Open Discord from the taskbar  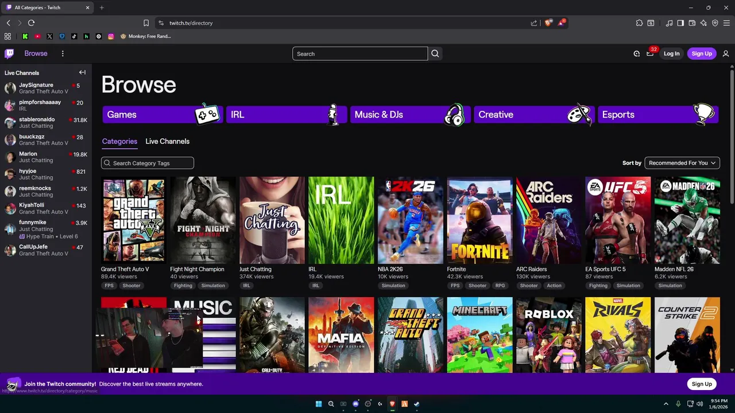click(355, 404)
